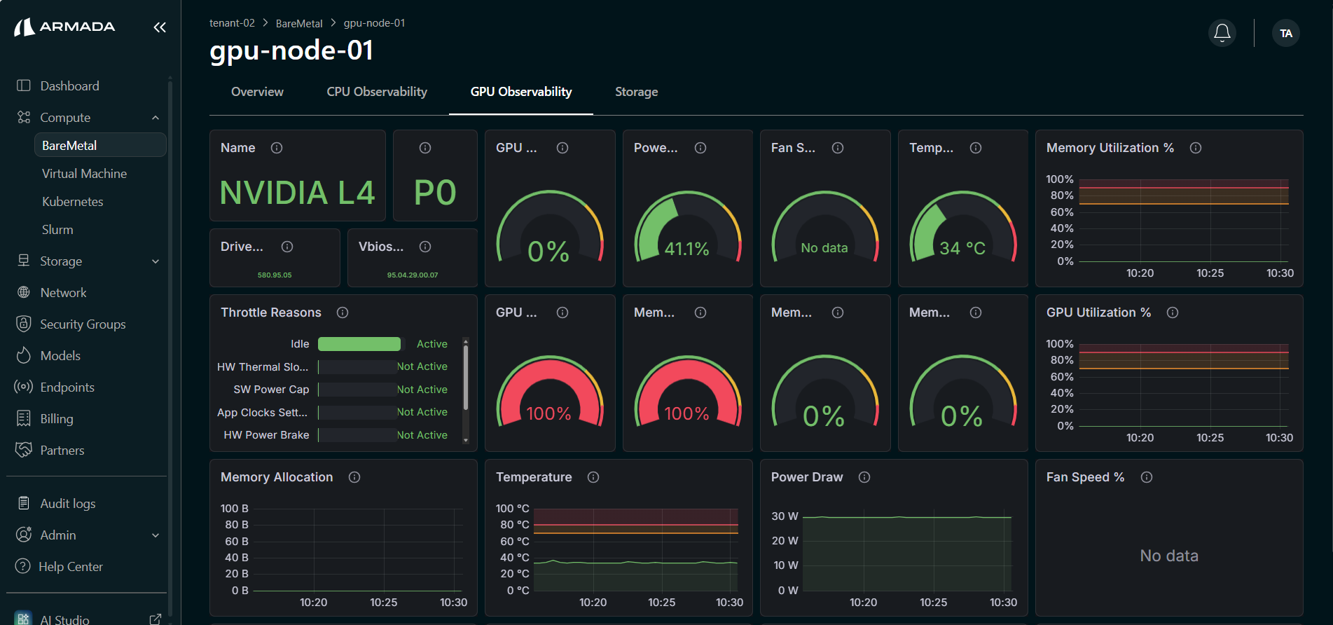Show info for Driver version panel
The height and width of the screenshot is (625, 1333).
(x=287, y=247)
